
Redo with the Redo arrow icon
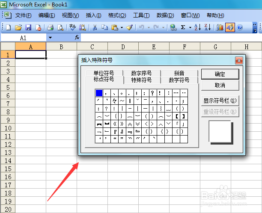pyautogui.click(x=156, y=27)
